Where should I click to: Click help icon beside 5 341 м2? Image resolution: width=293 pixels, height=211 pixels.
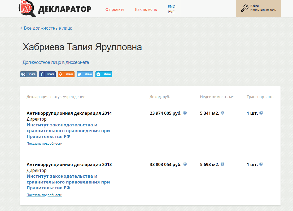[222, 113]
